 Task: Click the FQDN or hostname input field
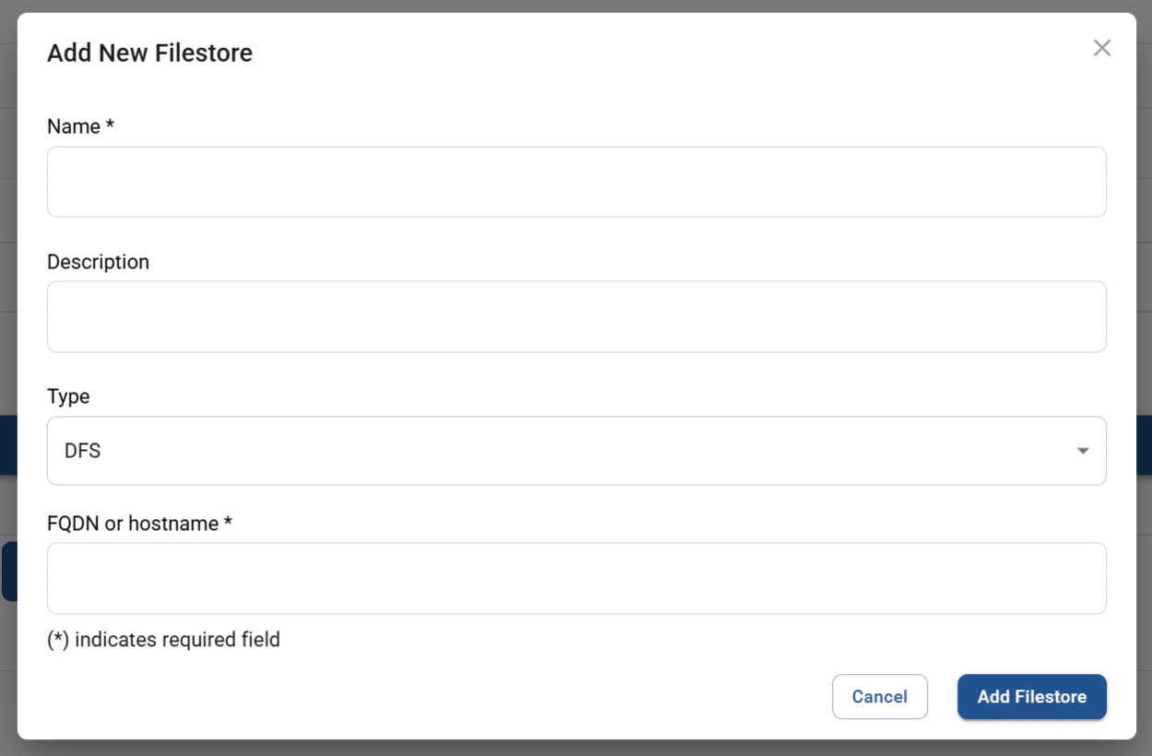[x=576, y=578]
